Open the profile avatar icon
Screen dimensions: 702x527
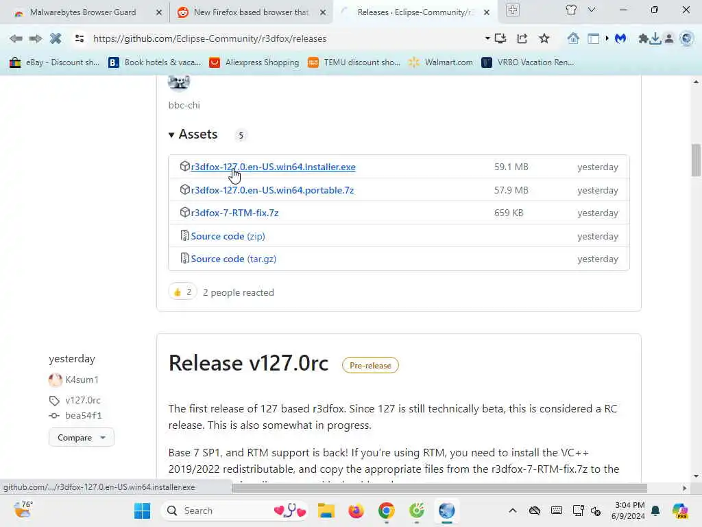coord(669,38)
